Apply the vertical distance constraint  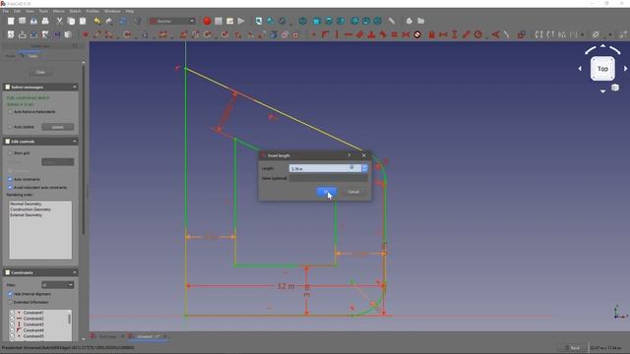(455, 35)
